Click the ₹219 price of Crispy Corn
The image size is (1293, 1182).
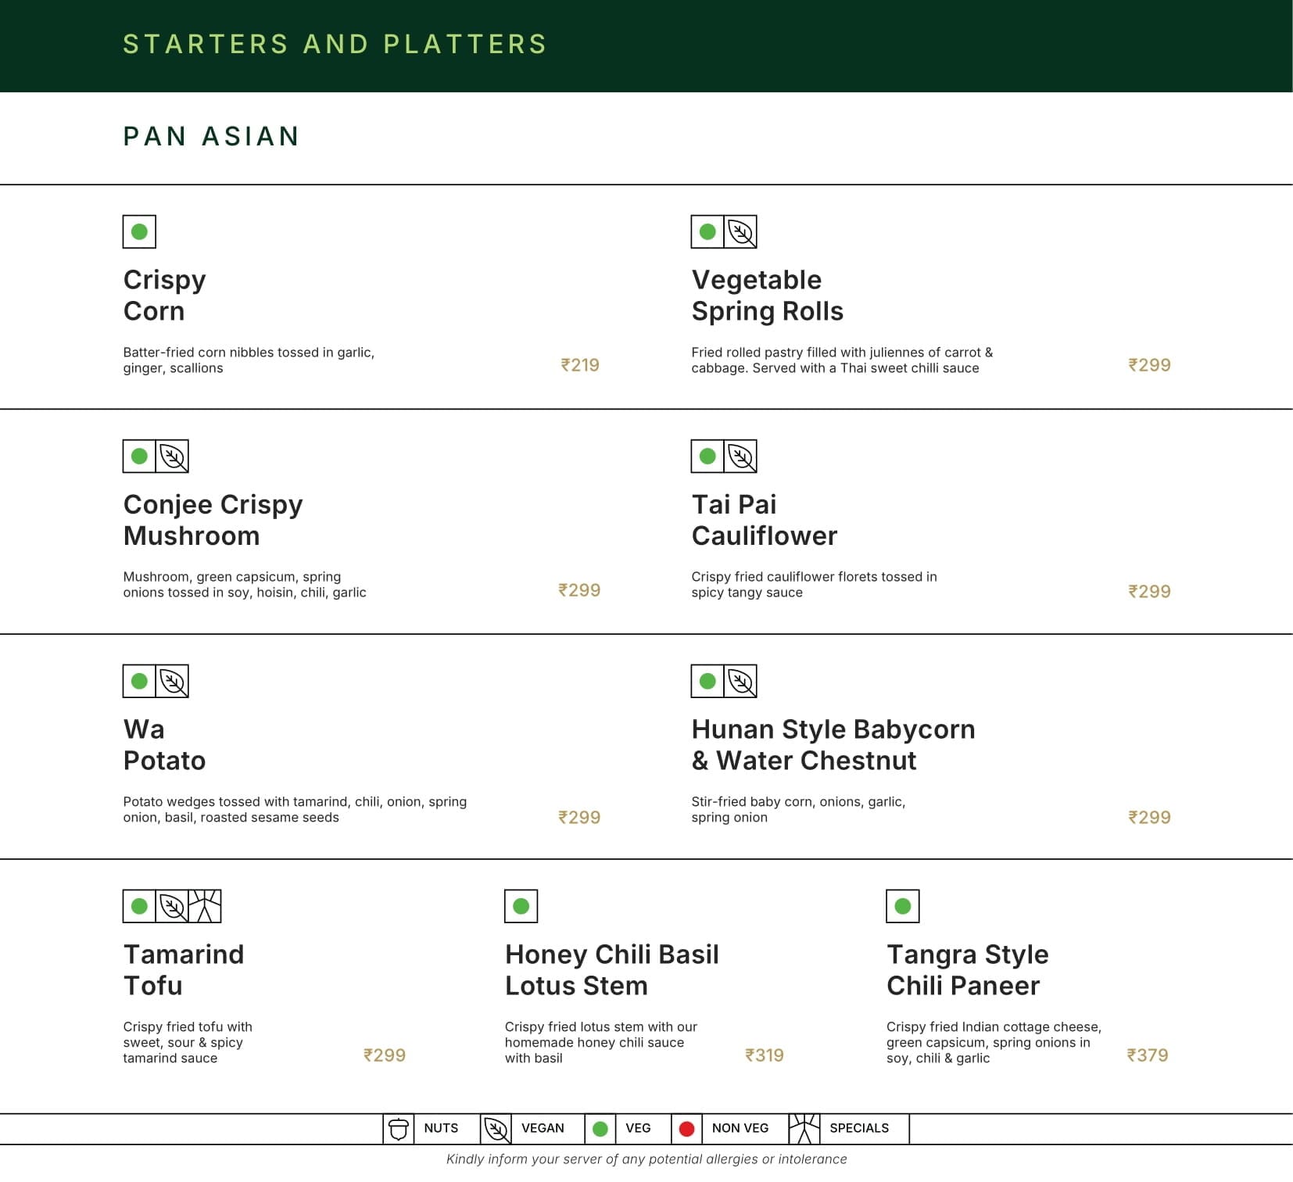[580, 365]
